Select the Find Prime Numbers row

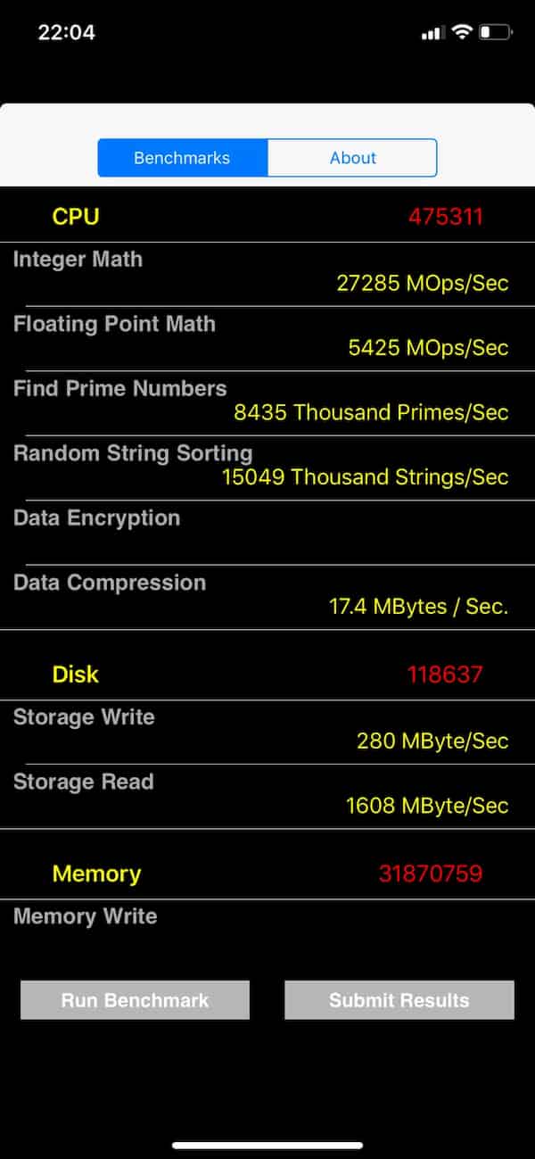pyautogui.click(x=267, y=402)
